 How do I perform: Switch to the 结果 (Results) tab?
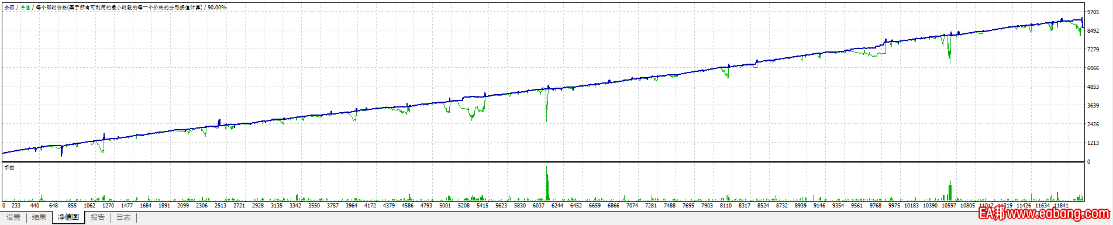pos(39,217)
